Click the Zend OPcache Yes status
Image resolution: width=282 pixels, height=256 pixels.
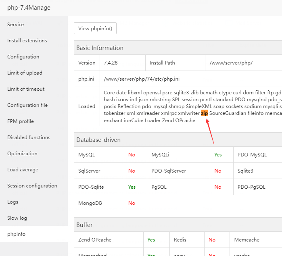[151, 240]
